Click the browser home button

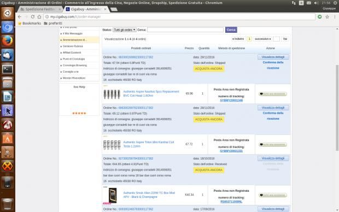coord(39,16)
